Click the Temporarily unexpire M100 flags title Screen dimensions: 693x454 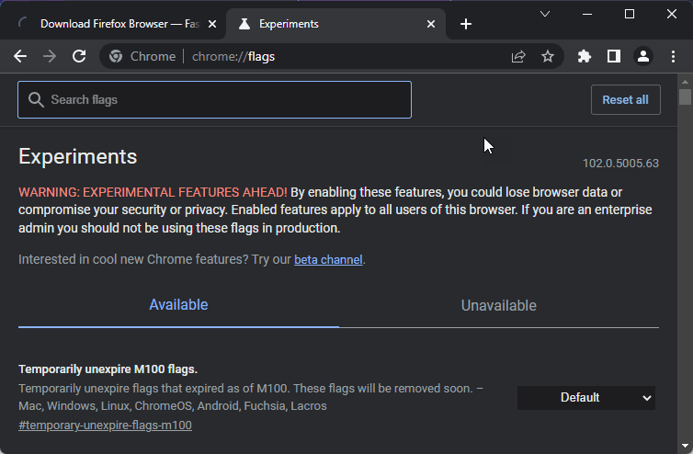click(x=108, y=369)
